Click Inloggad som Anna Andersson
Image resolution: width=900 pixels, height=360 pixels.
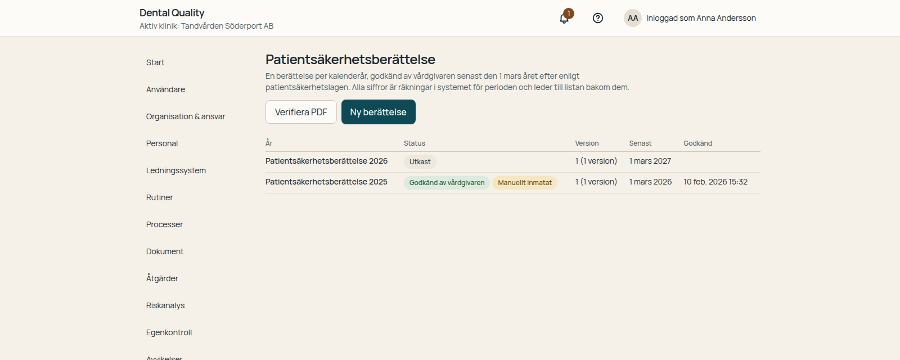(x=701, y=18)
